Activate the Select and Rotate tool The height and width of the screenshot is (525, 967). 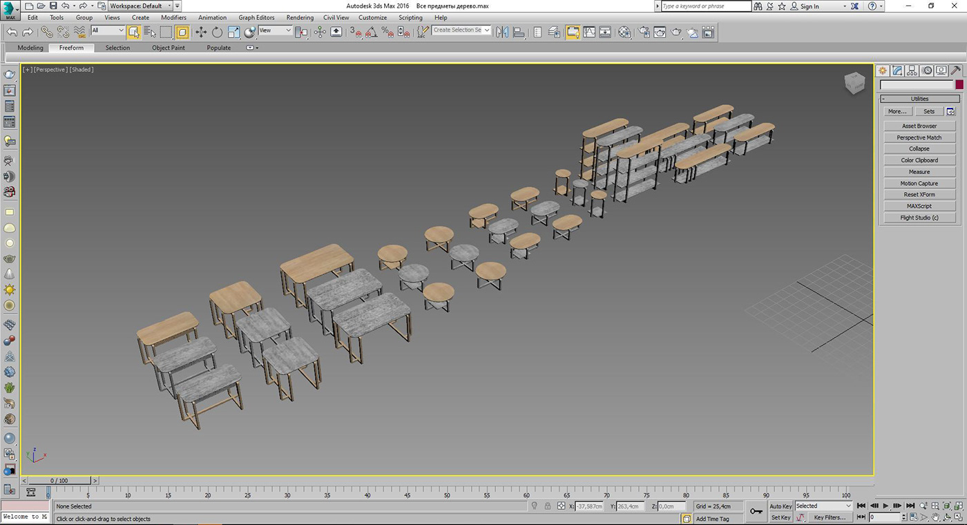(217, 32)
